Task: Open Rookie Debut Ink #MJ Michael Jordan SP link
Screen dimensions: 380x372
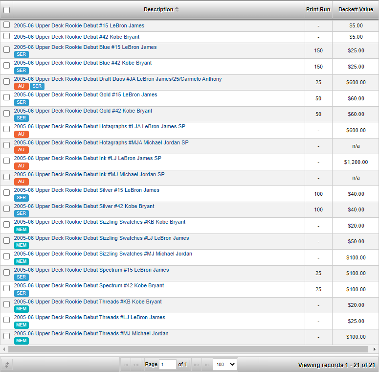Action: (x=89, y=174)
